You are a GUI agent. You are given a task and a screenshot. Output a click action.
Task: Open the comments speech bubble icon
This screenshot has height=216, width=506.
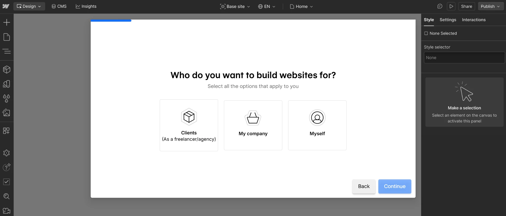pyautogui.click(x=440, y=6)
